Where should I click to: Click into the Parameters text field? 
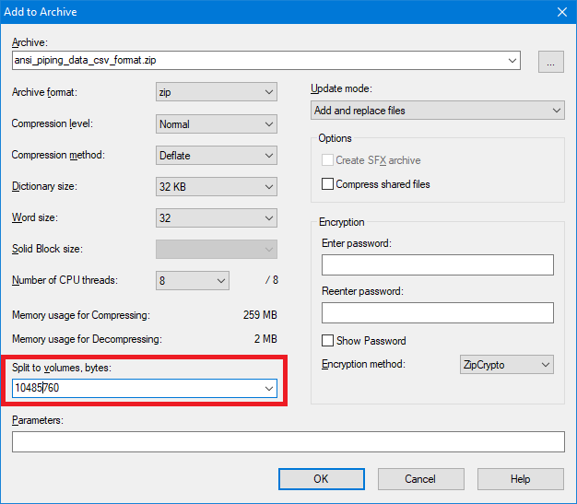(288, 442)
